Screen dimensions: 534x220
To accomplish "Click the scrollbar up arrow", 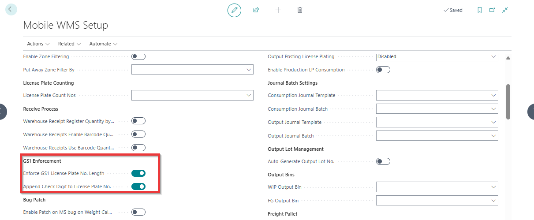I will click(508, 58).
